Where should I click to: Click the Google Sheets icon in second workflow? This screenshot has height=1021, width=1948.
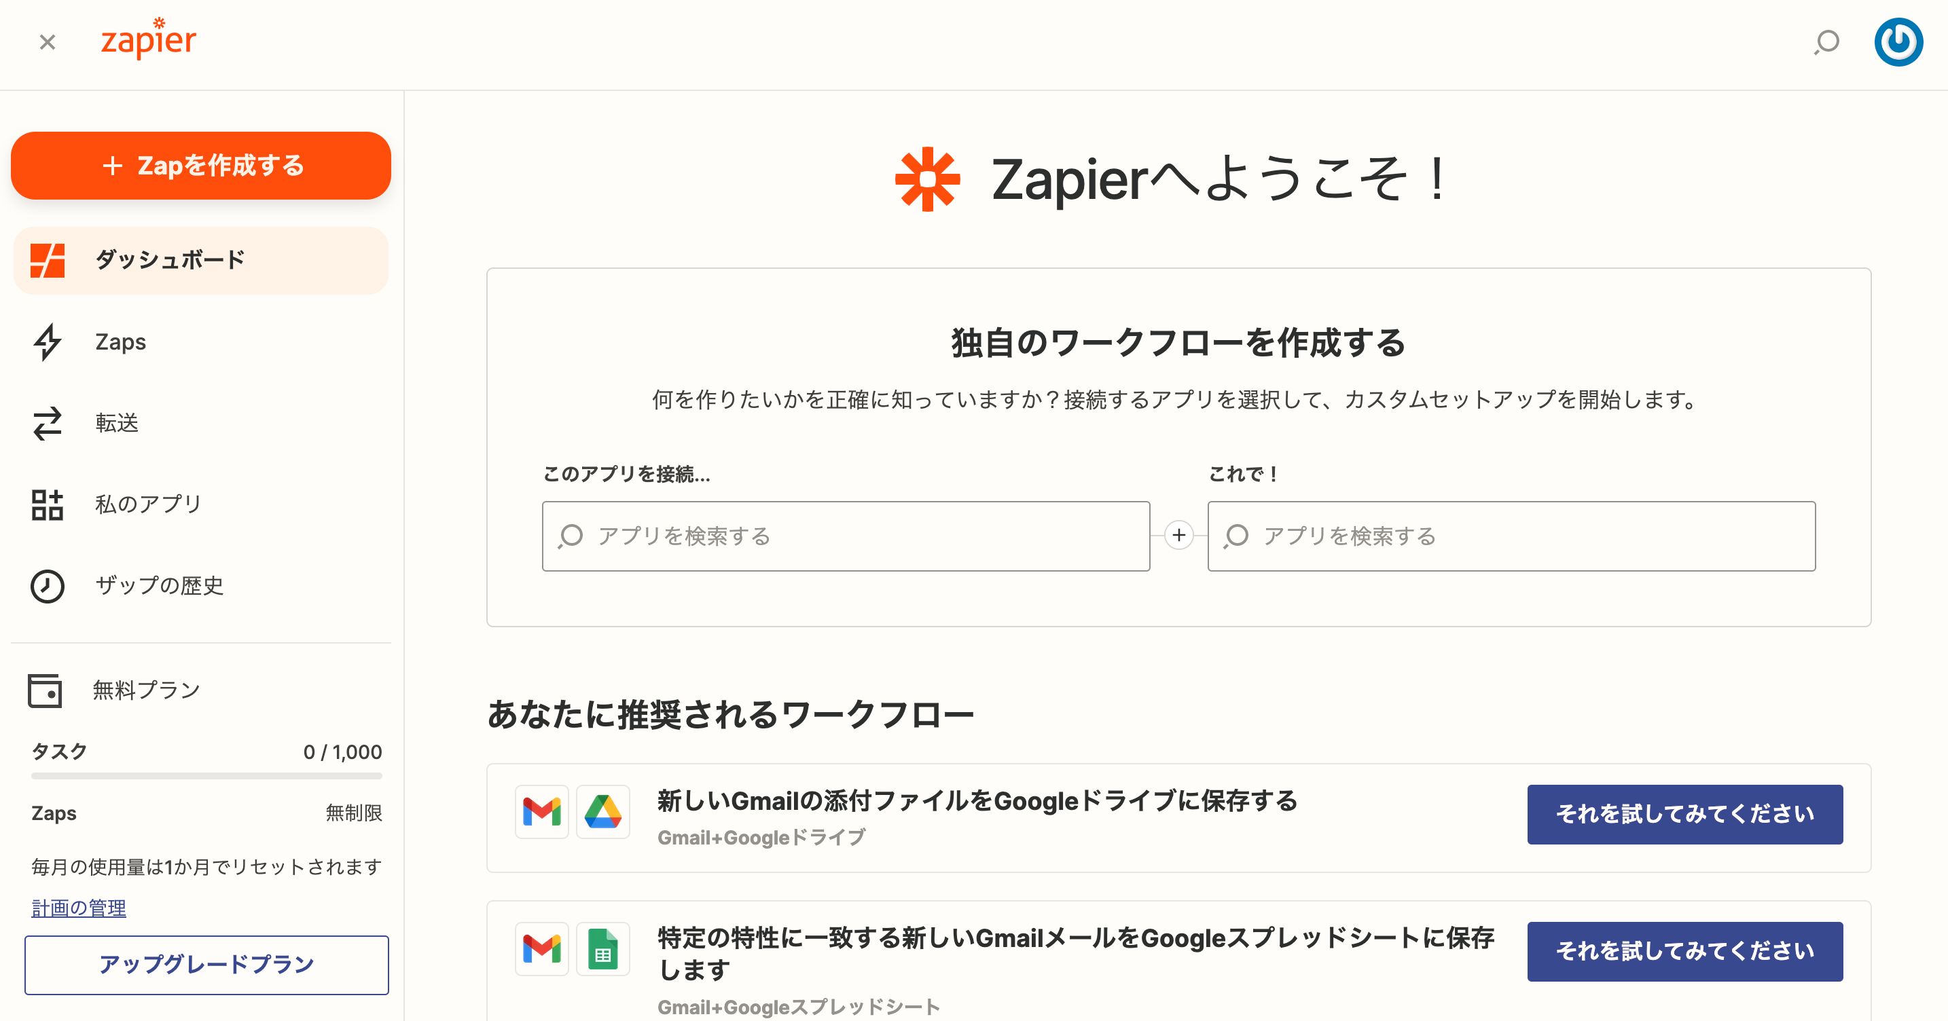pyautogui.click(x=602, y=949)
